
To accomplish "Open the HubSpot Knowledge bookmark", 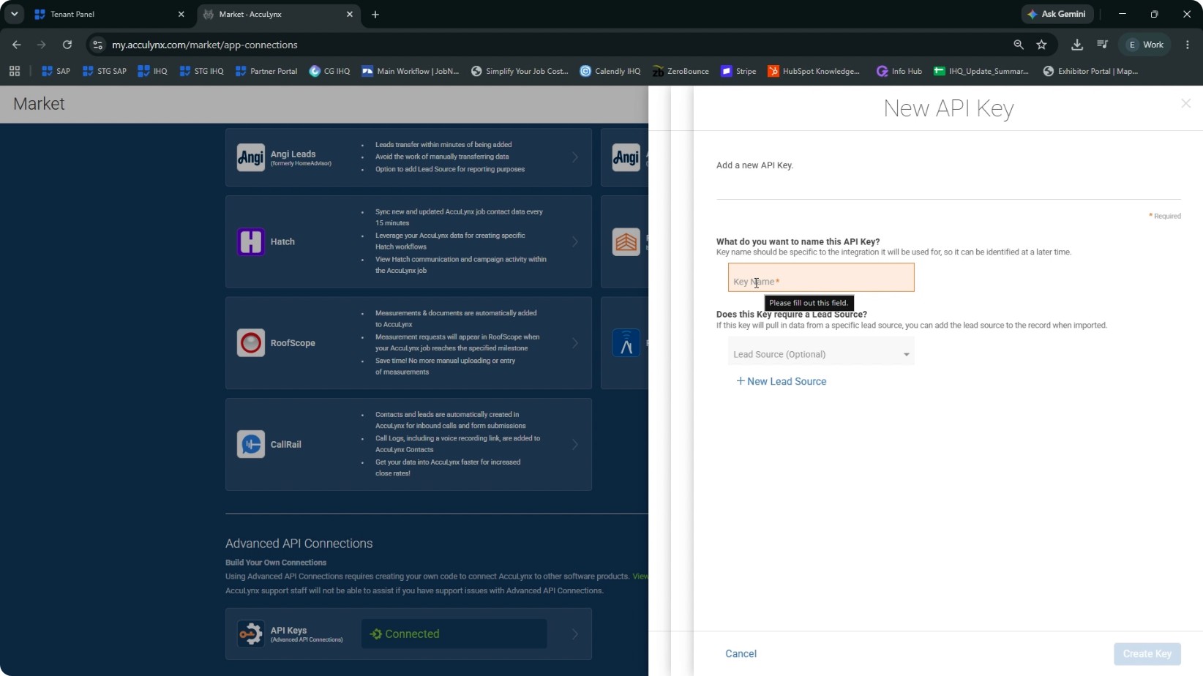I will (x=814, y=71).
